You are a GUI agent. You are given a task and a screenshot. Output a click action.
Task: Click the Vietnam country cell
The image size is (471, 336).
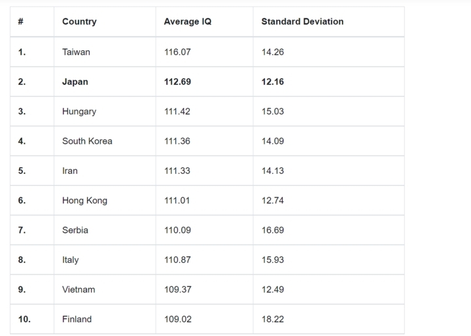pos(78,290)
